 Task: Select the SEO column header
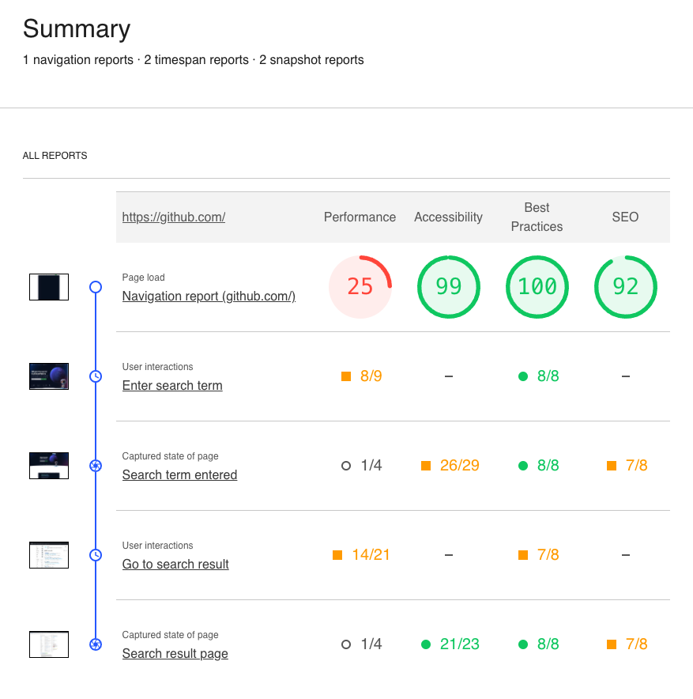(625, 217)
